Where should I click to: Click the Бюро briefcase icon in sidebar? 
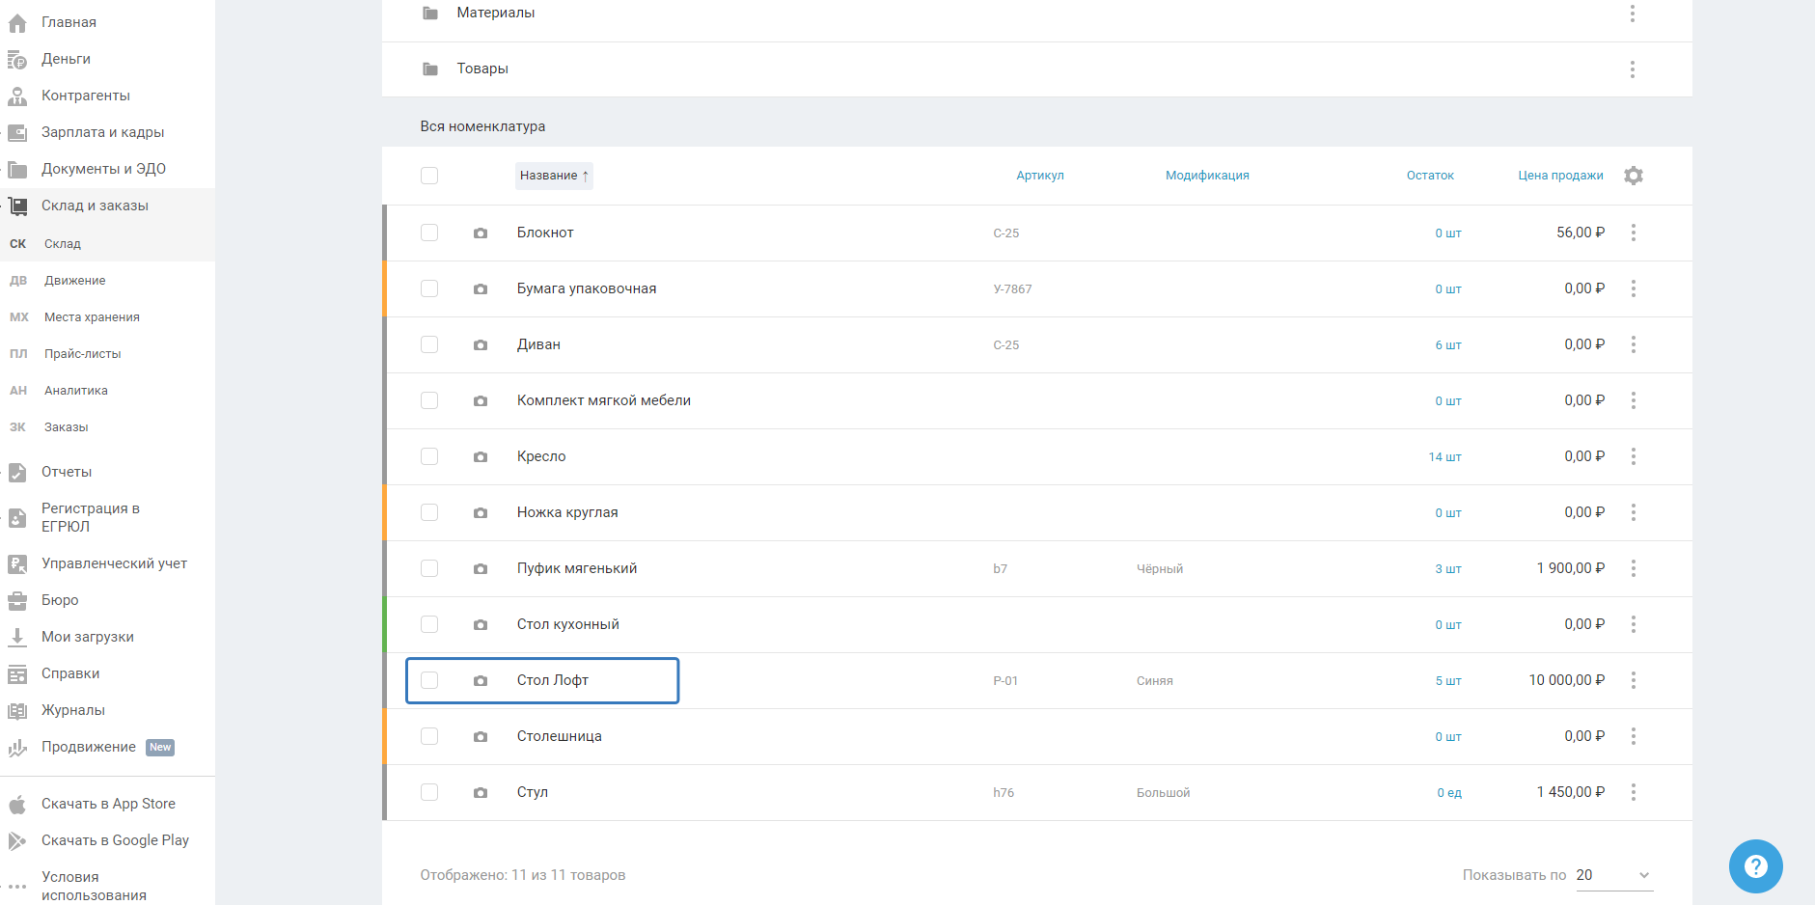(x=17, y=601)
